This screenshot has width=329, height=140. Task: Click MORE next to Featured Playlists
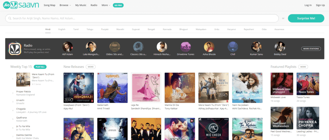(x=303, y=67)
